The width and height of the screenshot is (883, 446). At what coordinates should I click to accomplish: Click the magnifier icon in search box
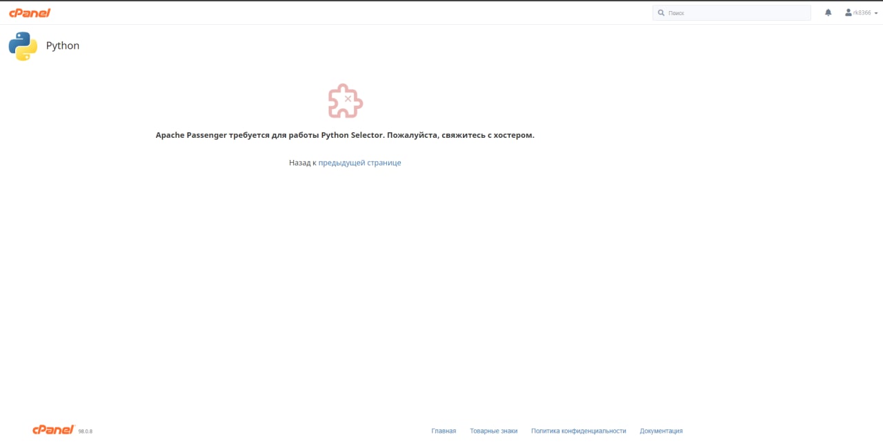pyautogui.click(x=661, y=12)
